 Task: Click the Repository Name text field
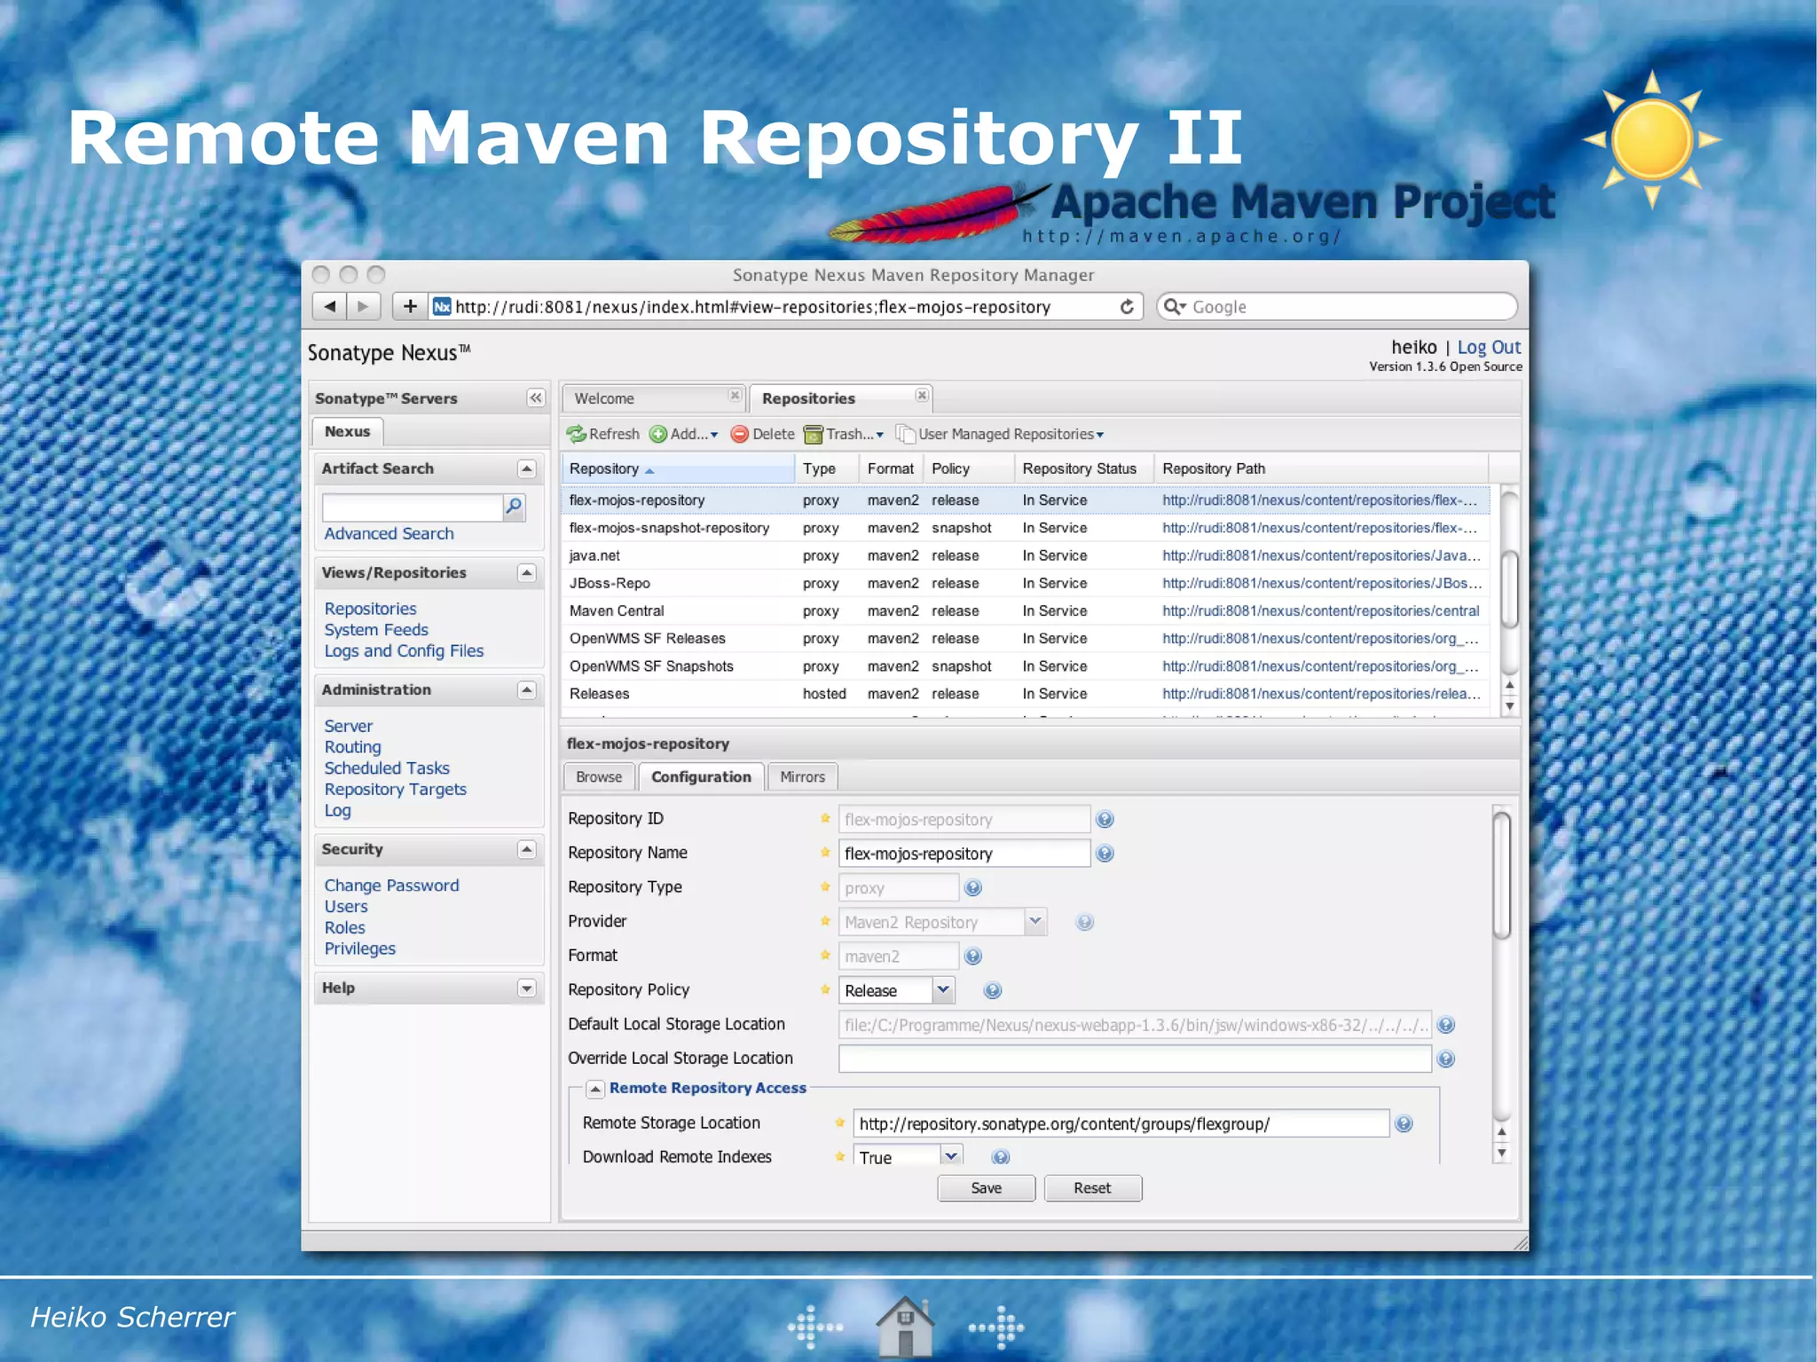point(964,854)
